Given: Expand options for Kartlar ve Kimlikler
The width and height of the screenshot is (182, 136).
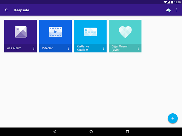Looking at the screenshot, I should pyautogui.click(x=103, y=48).
